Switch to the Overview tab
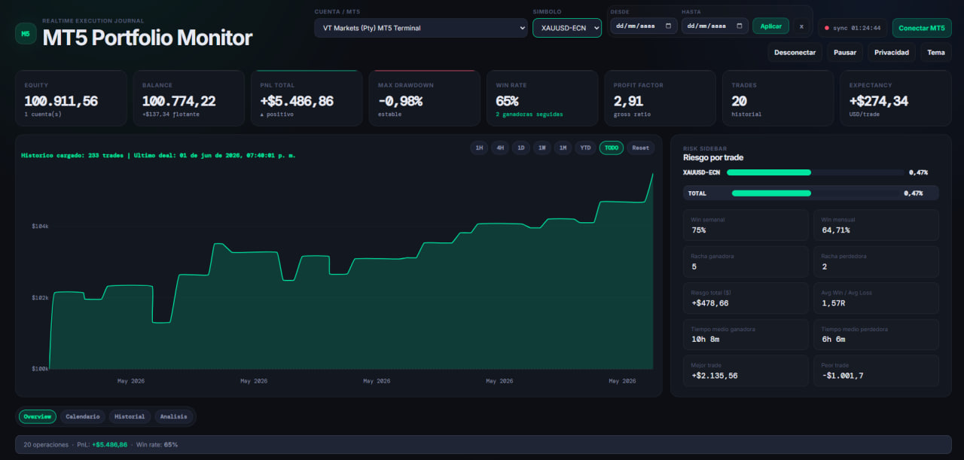This screenshot has height=460, width=964. pos(38,416)
